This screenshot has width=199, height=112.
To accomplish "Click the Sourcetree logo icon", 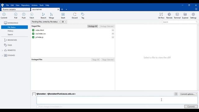I will point(2,5).
